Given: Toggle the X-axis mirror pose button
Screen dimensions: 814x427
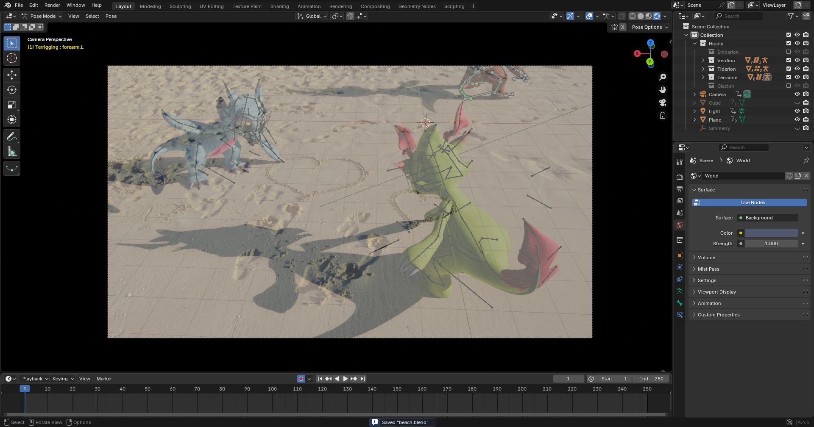Looking at the screenshot, I should pos(623,27).
